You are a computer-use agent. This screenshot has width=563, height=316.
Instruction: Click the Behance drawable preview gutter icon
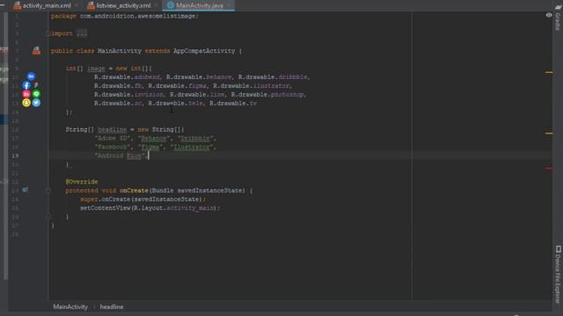pos(32,76)
